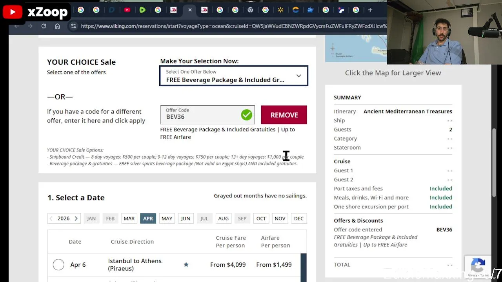Click the 'YOUR CHOICE Sale' heading
The width and height of the screenshot is (502, 282).
81,62
